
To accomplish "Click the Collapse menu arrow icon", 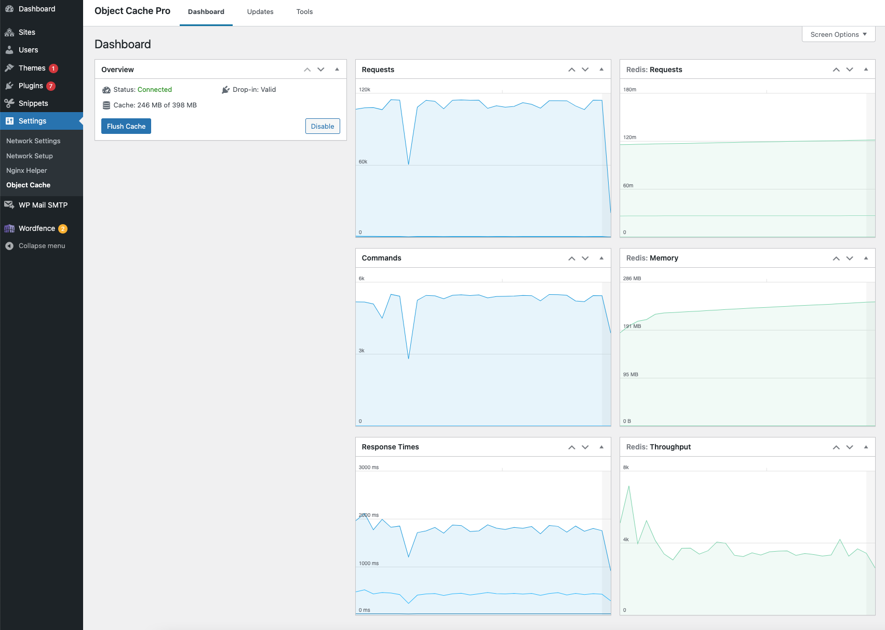I will [x=9, y=246].
